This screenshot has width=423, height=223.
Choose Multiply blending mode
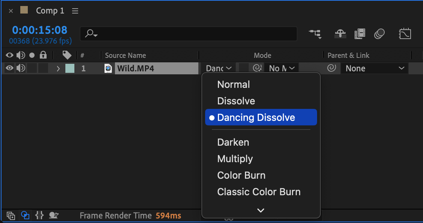pyautogui.click(x=235, y=159)
